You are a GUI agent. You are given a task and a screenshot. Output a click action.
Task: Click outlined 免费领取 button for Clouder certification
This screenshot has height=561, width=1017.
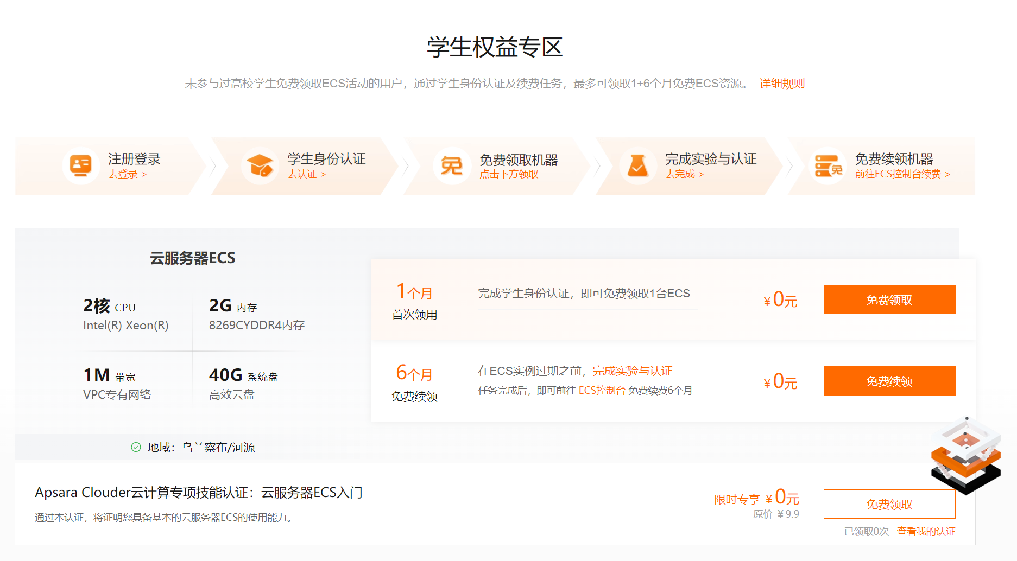click(x=889, y=505)
